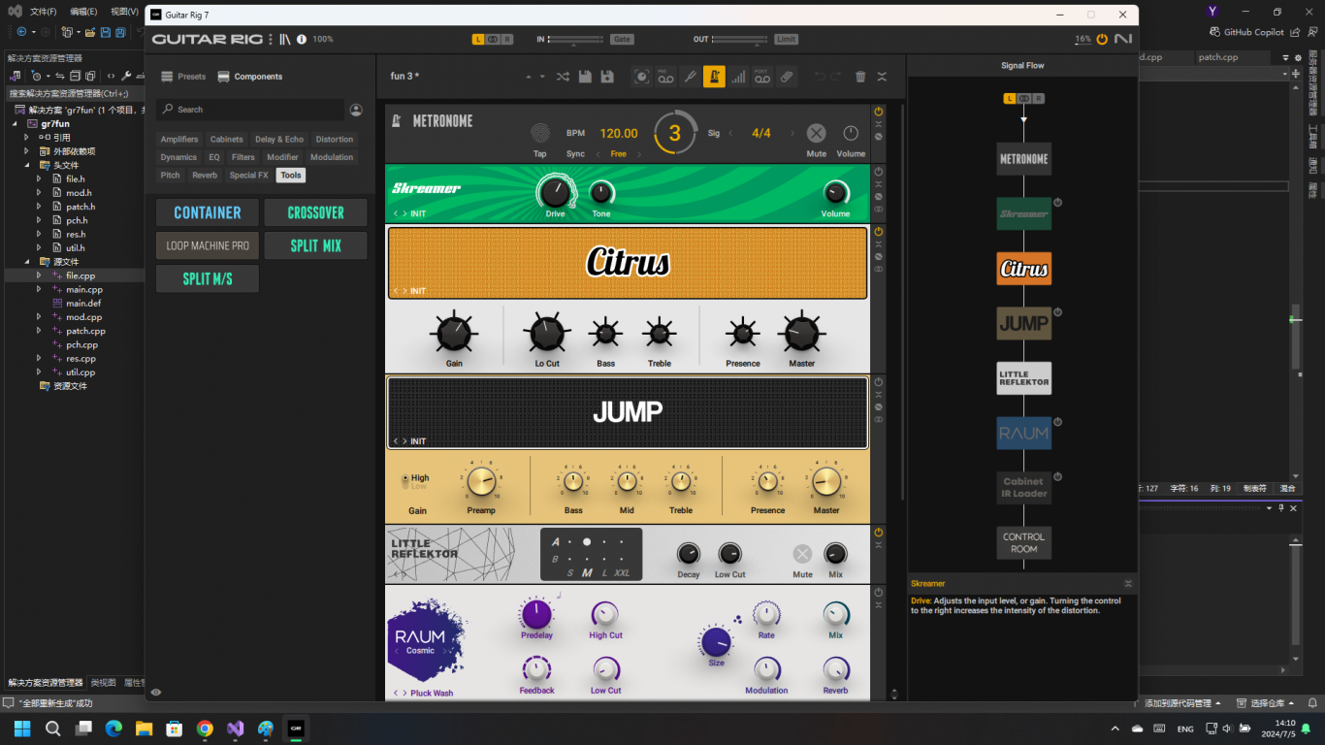This screenshot has width=1325, height=745.
Task: Select Amplifiers category filter
Action: point(179,140)
